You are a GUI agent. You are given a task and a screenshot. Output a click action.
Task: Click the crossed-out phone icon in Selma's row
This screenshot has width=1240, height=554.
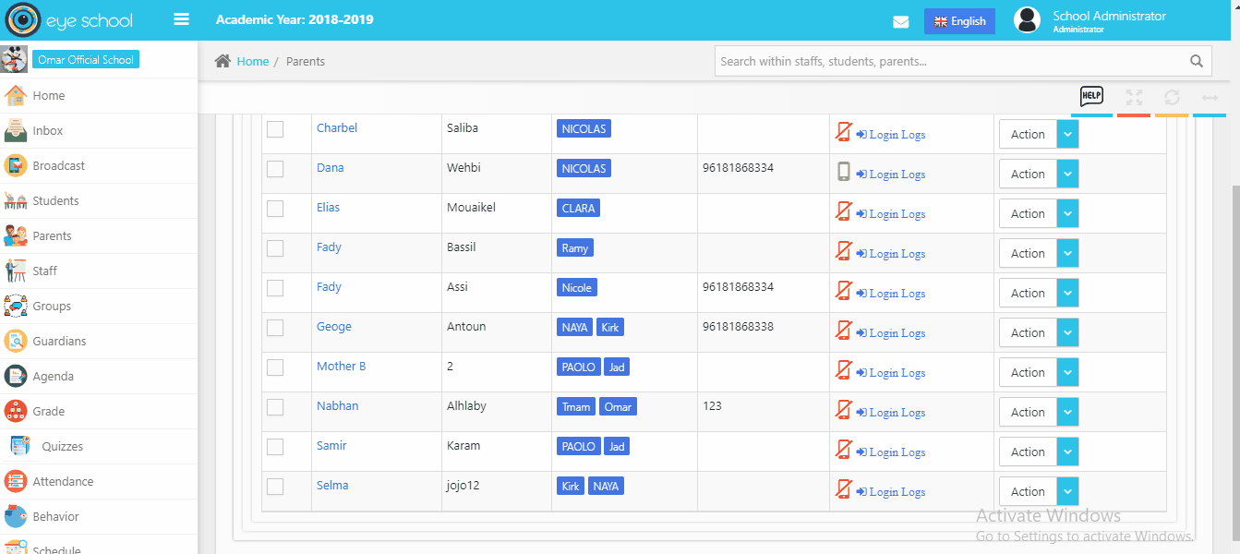pos(843,489)
